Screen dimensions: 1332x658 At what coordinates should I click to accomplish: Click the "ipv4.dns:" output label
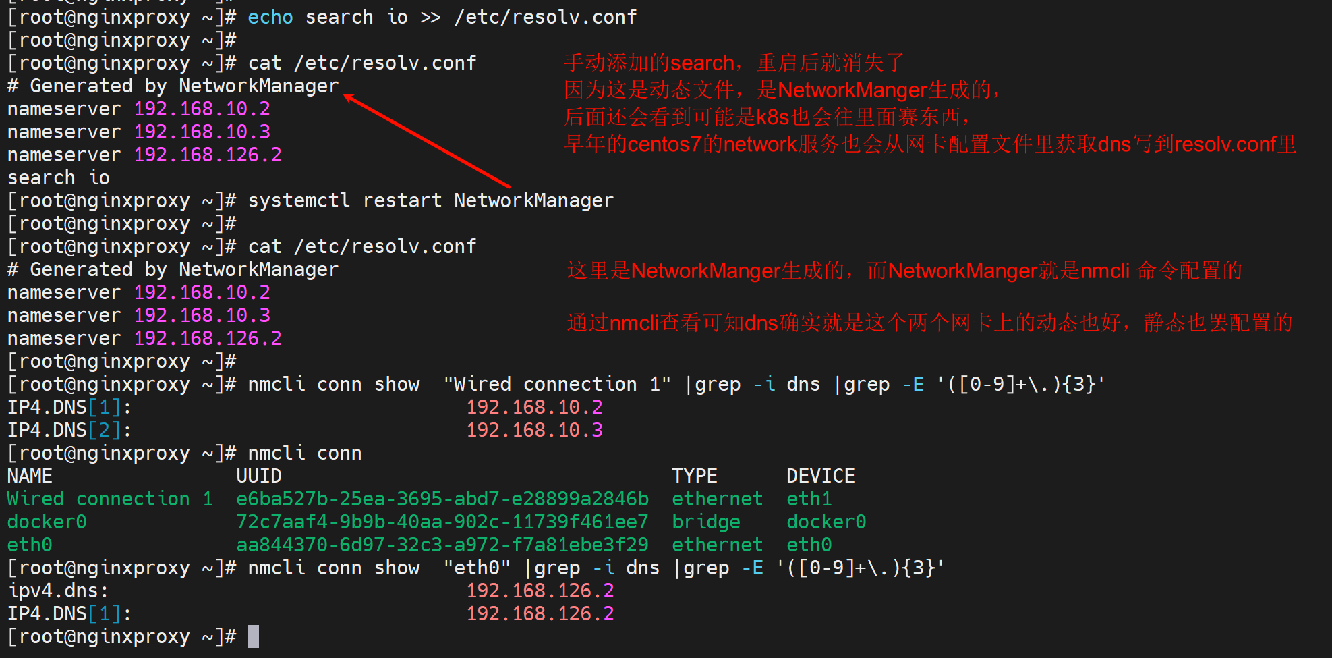58,591
